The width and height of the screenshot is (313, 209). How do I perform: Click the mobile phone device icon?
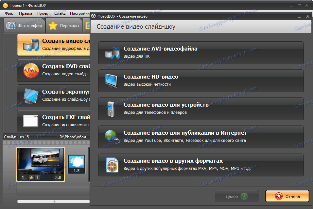point(111,109)
